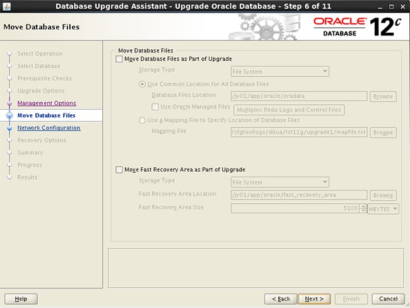410x308 pixels.
Task: Cancel the upgrade wizard
Action: [x=389, y=299]
